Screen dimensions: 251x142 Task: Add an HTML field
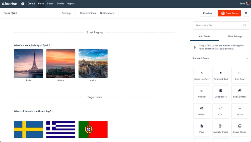click(221, 111)
